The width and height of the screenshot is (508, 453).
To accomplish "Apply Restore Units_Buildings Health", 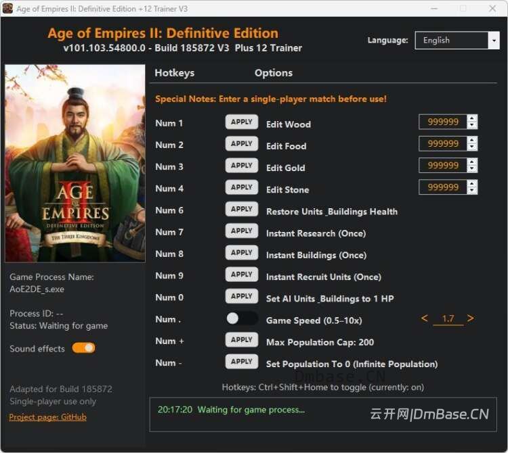I will coord(242,209).
